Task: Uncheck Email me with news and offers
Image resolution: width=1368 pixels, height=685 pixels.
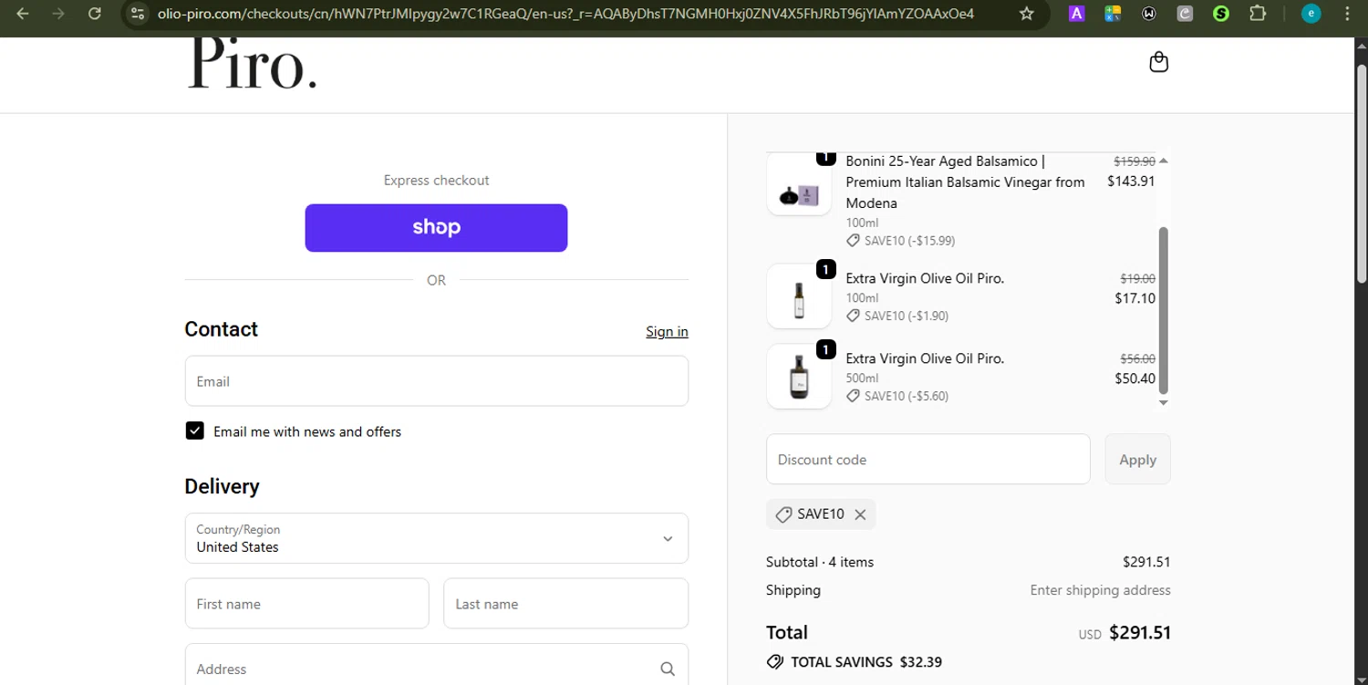Action: point(194,431)
